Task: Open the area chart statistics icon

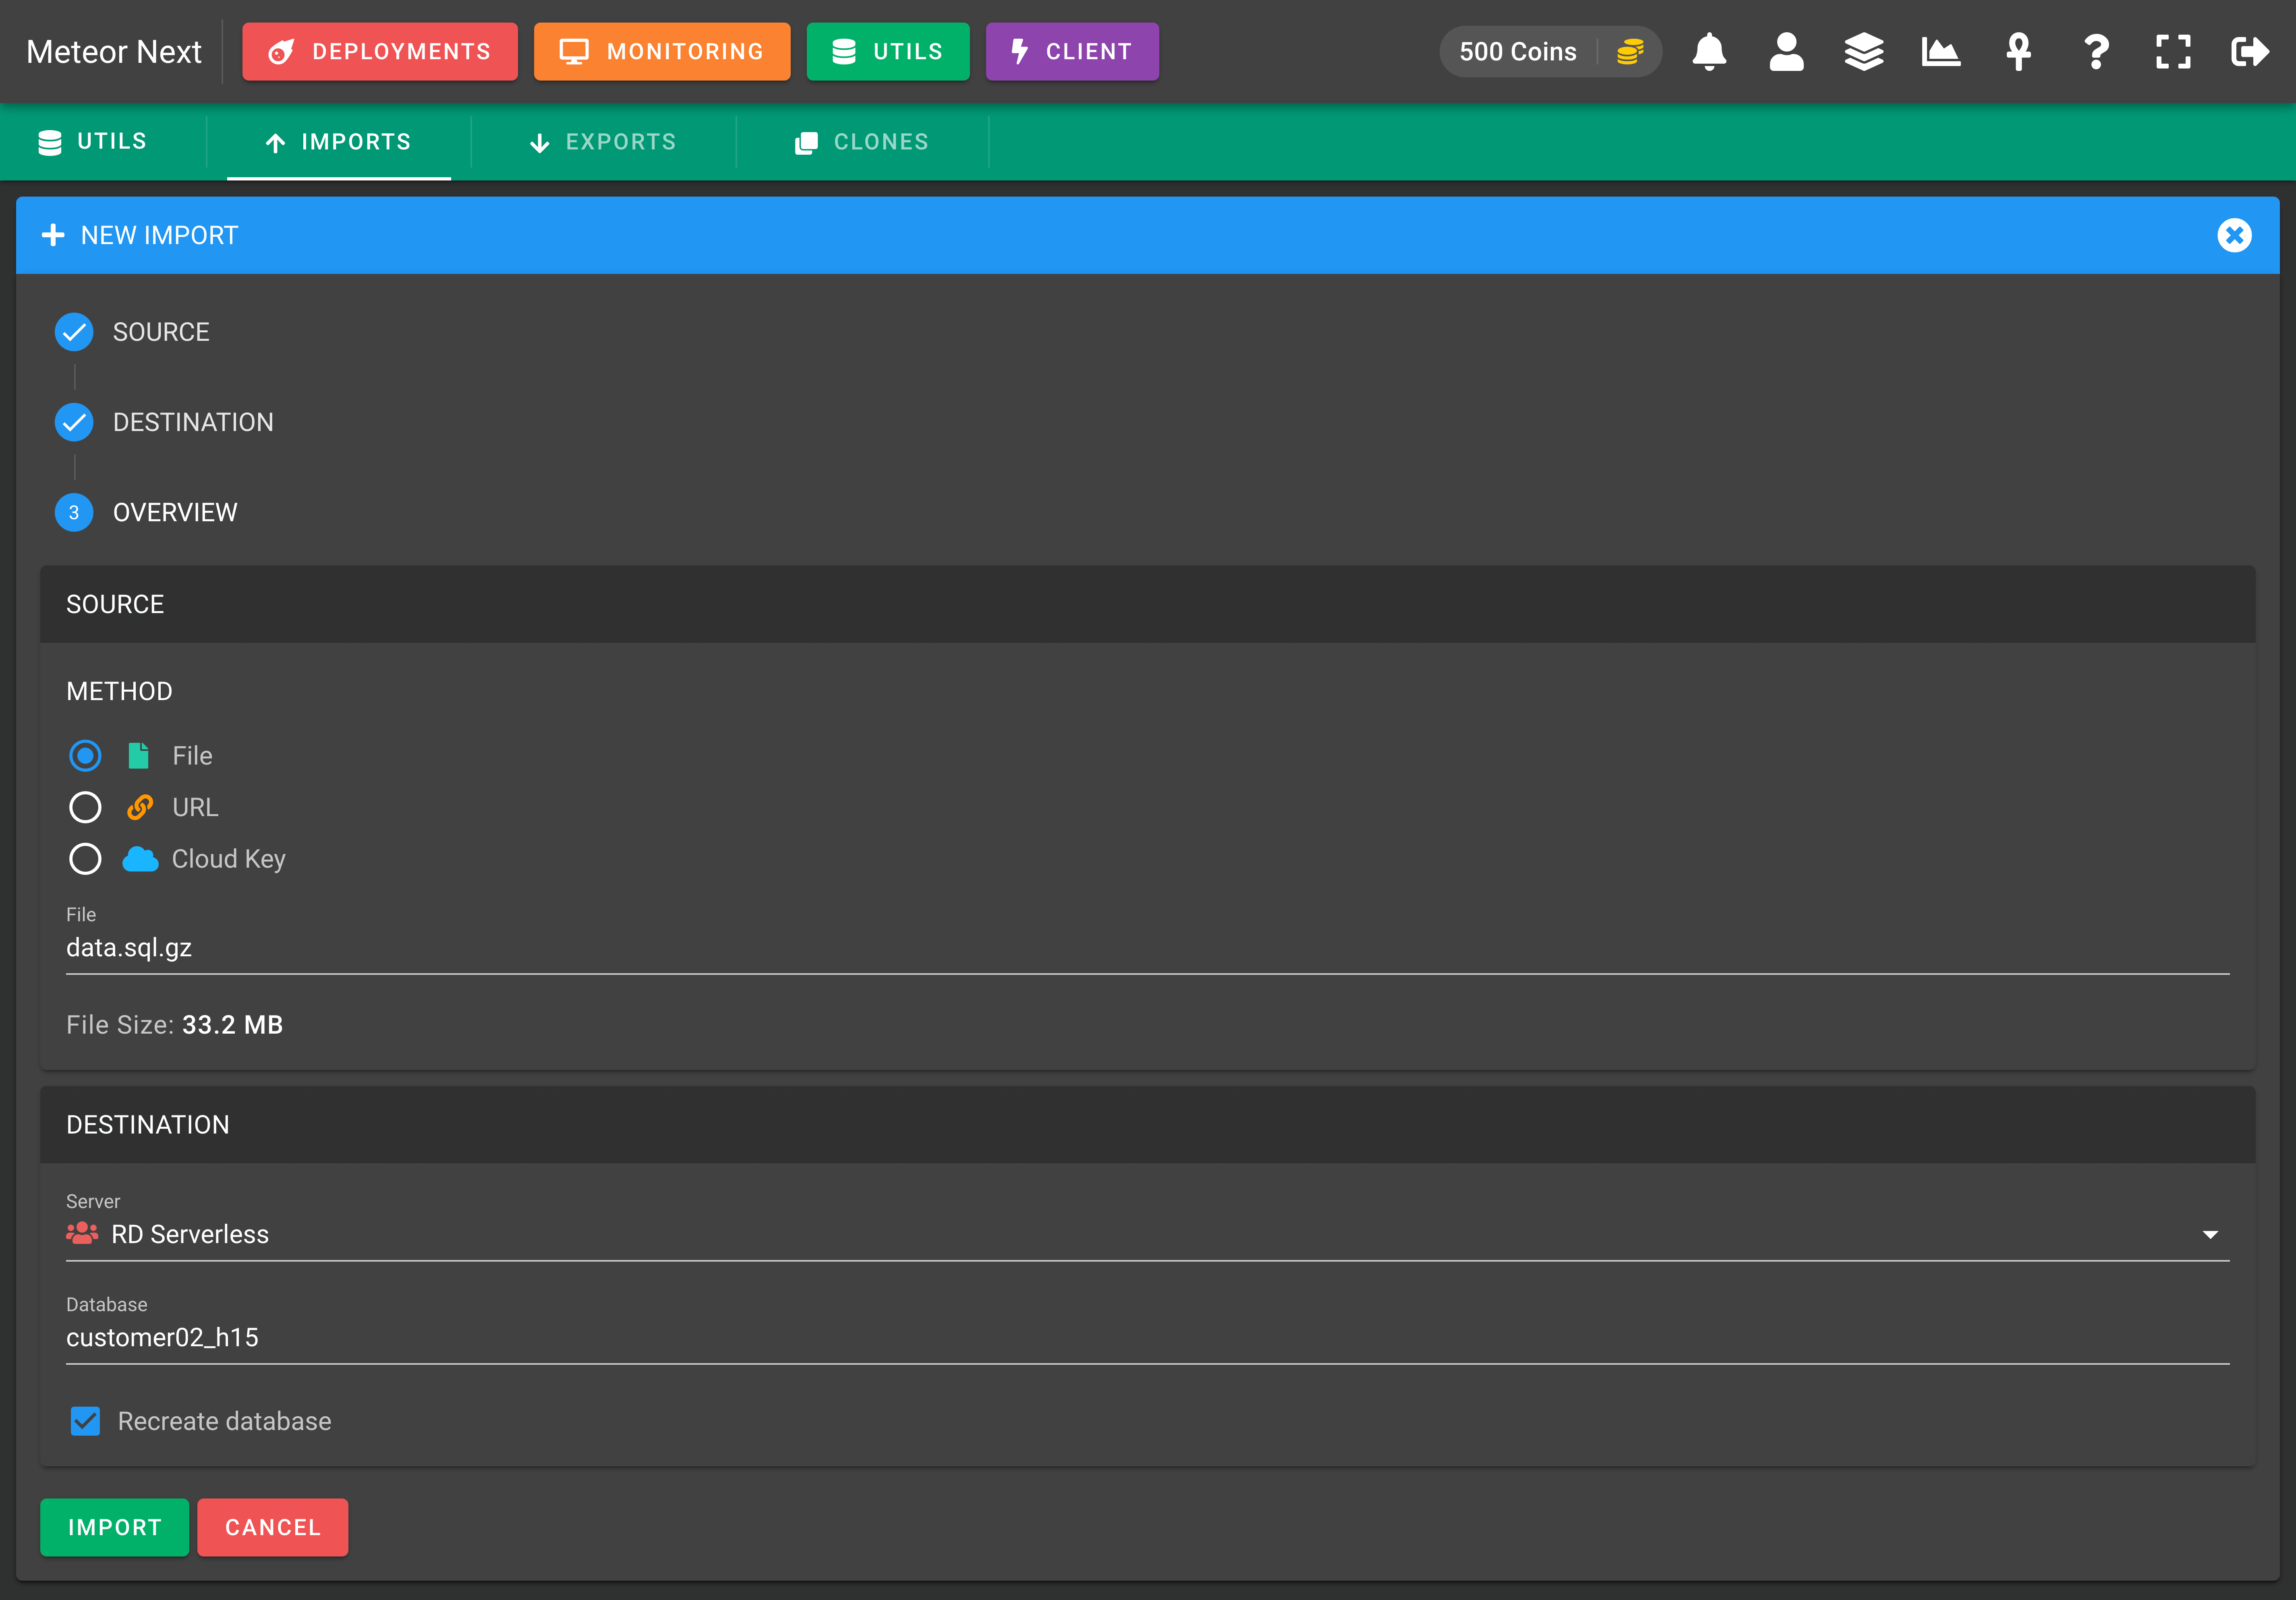Action: point(1941,52)
